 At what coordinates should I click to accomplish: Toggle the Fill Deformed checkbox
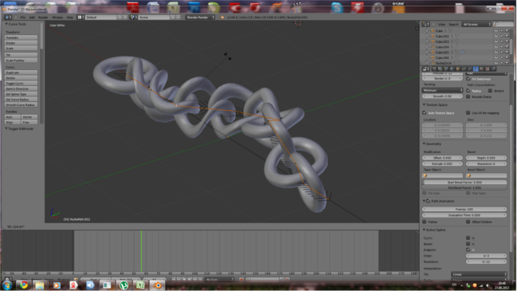tap(468, 79)
